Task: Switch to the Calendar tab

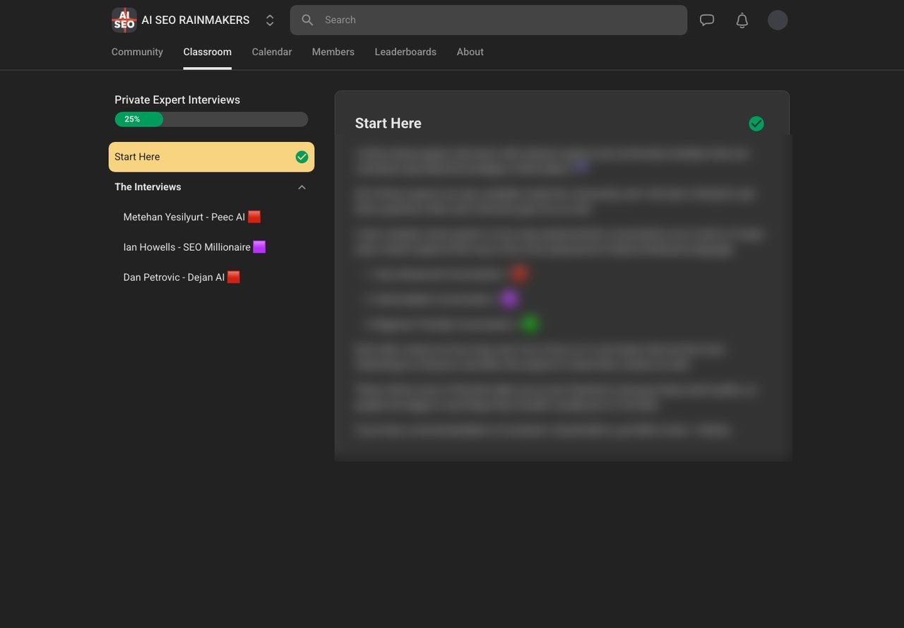Action: (x=272, y=52)
